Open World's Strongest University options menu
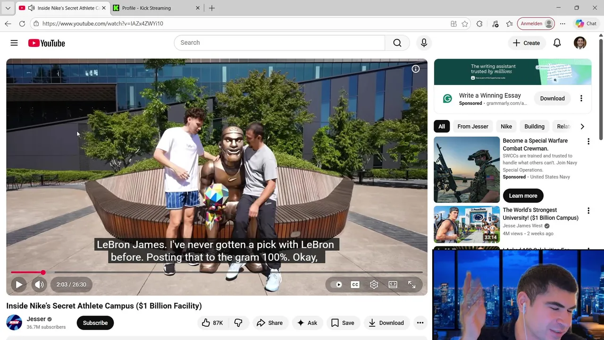 (588, 211)
